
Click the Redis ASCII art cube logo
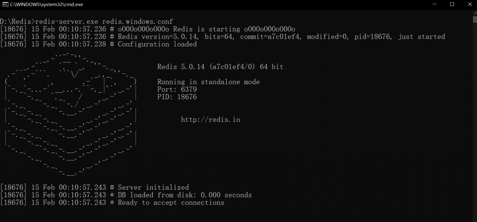(71, 114)
